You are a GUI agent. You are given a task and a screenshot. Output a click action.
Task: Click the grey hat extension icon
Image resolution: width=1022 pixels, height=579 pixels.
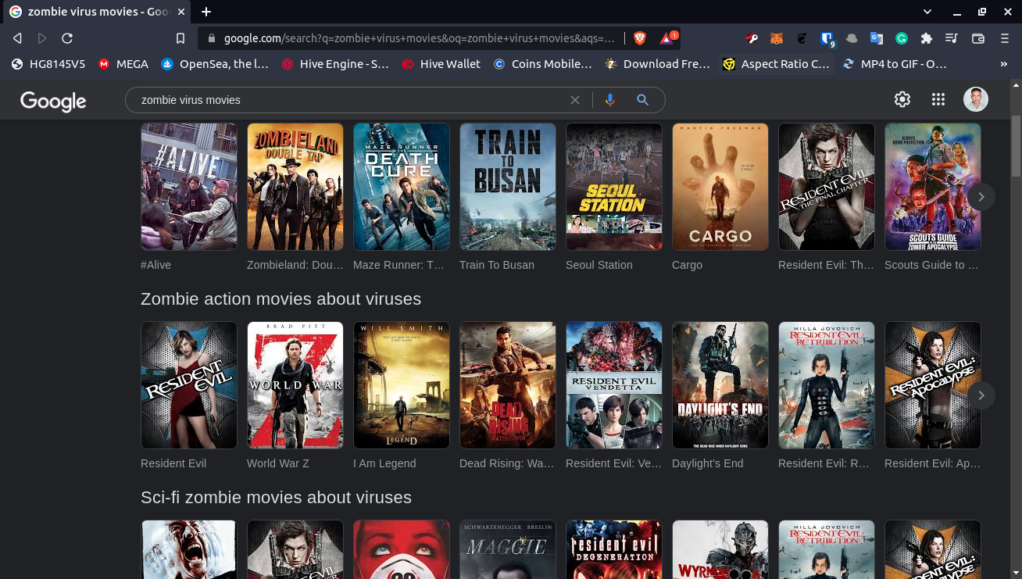[852, 38]
